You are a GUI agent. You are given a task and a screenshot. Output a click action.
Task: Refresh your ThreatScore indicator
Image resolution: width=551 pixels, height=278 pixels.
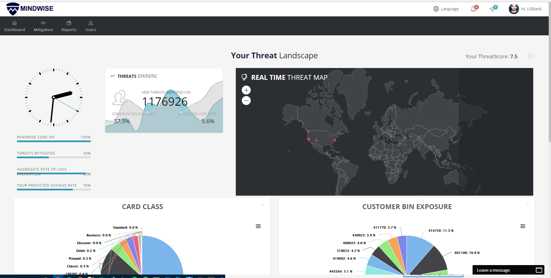click(x=530, y=56)
